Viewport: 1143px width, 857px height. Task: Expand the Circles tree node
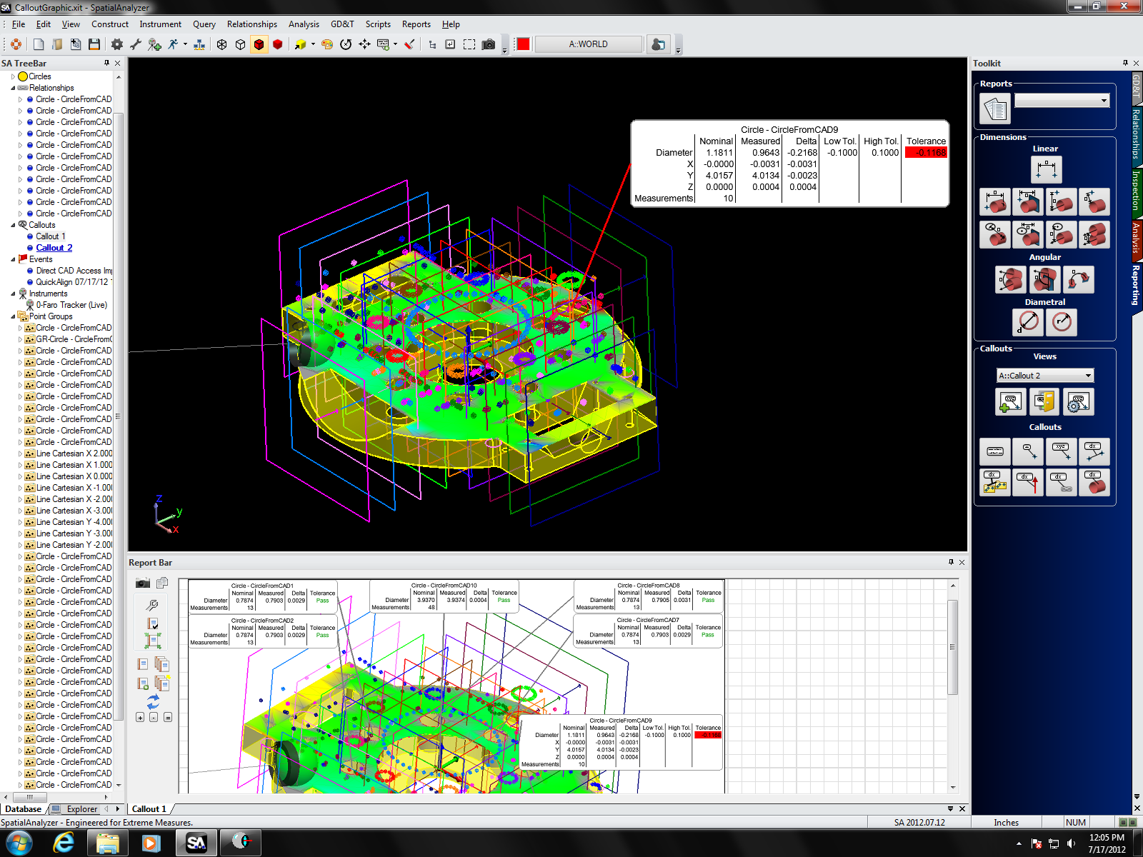13,76
